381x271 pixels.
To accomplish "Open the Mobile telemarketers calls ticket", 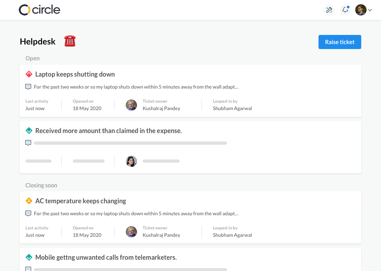I will click(106, 257).
